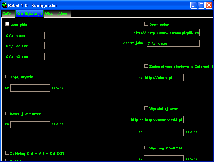Focus the Drgaj myszka seconds input field

30,88
